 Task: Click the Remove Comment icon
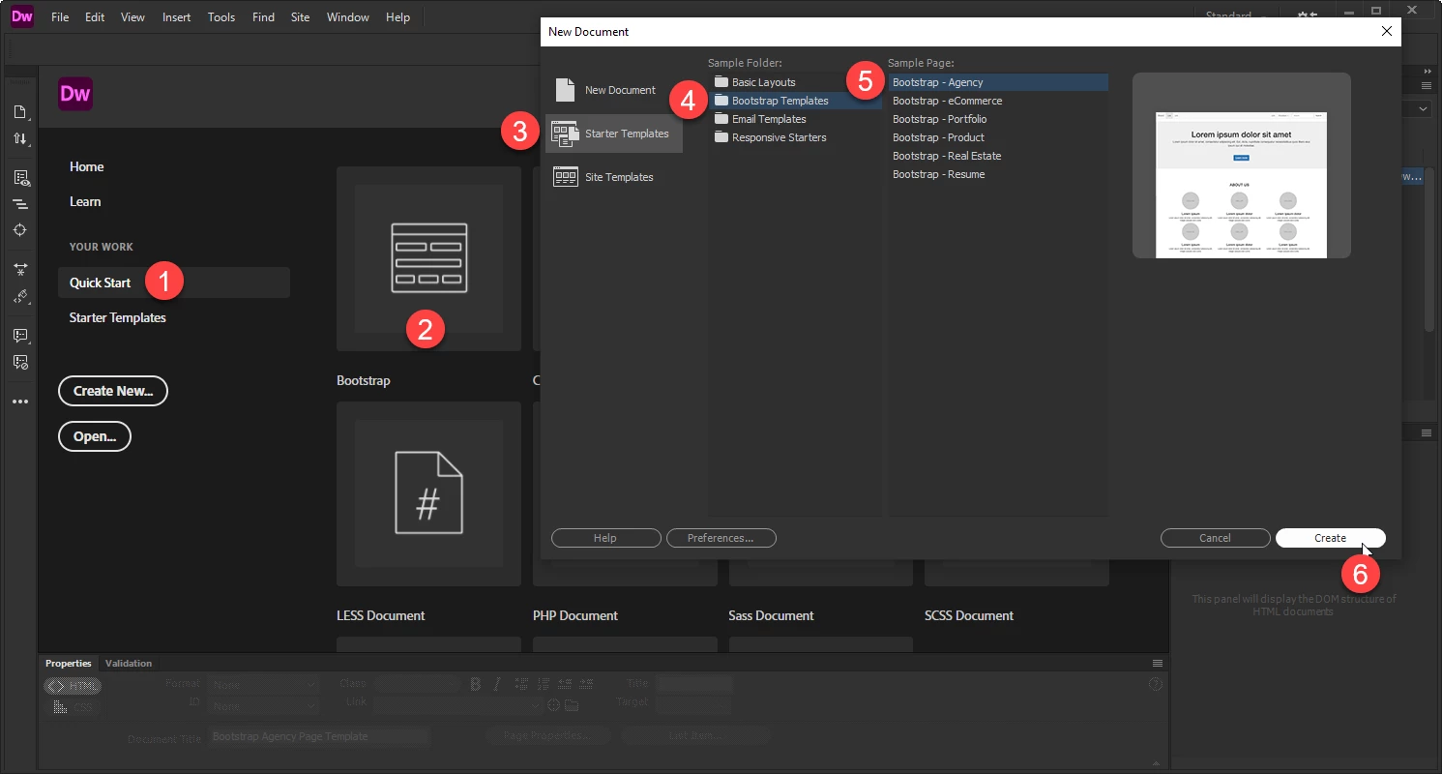(20, 362)
